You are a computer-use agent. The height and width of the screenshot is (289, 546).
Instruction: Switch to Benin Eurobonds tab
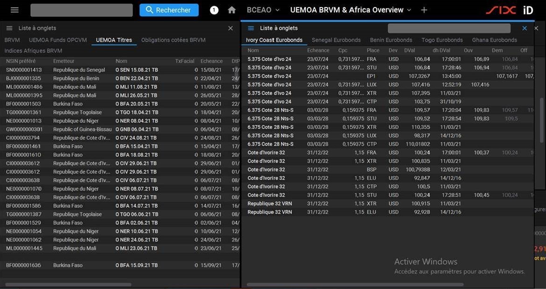(391, 40)
